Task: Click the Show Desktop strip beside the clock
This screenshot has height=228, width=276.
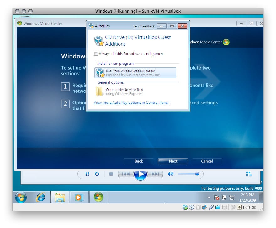Action: [262, 197]
